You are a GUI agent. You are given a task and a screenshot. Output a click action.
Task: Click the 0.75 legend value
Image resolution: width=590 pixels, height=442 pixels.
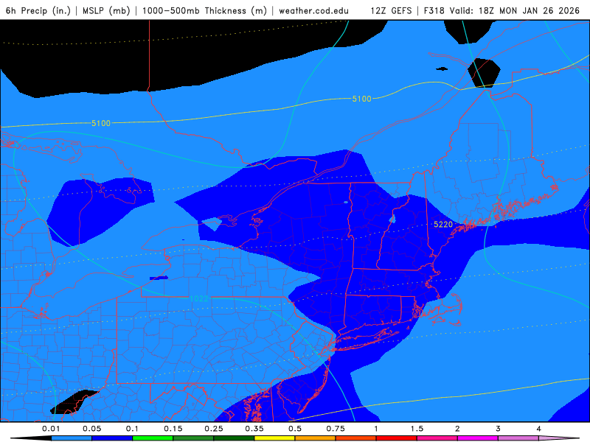pos(336,429)
